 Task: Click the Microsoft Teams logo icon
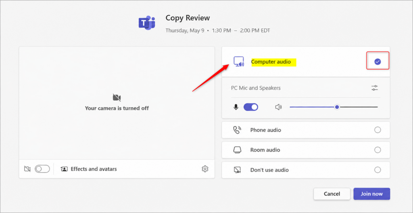click(147, 23)
